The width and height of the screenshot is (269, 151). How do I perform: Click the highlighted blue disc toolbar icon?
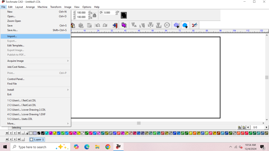185,25
